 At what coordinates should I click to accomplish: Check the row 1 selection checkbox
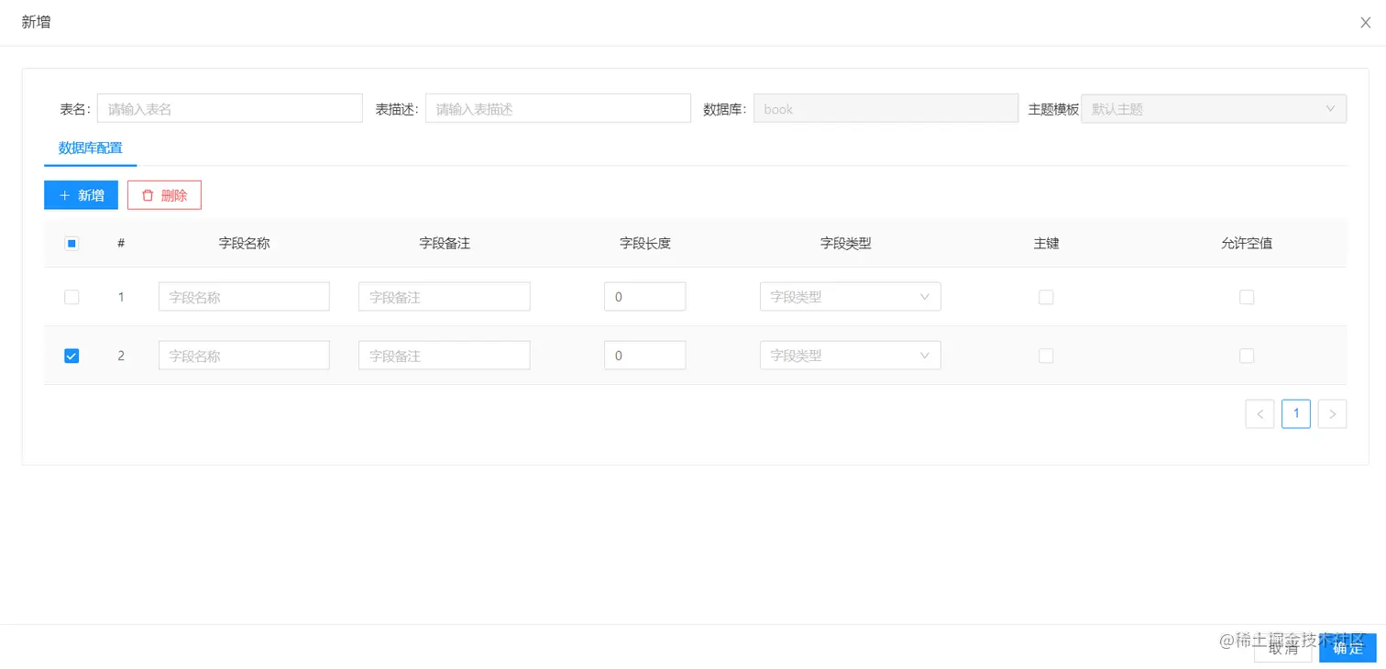[71, 297]
